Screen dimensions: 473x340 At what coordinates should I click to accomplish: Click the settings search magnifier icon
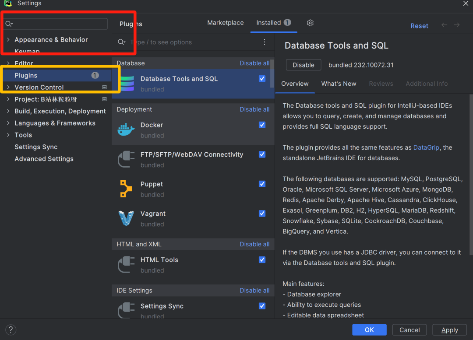pos(9,24)
